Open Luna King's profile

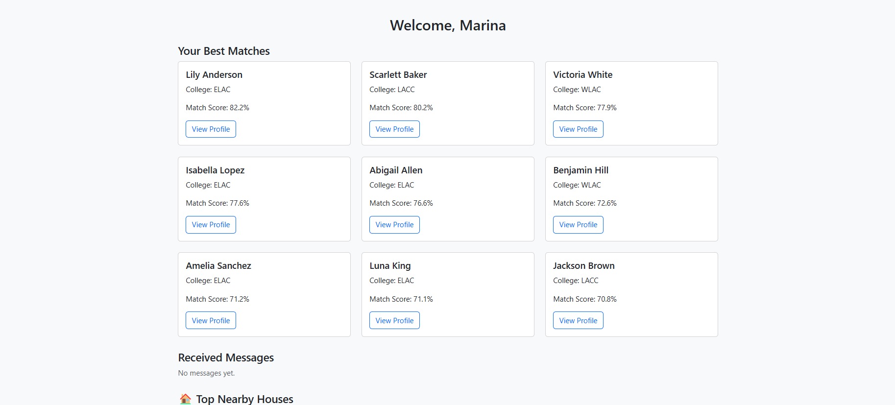click(394, 321)
